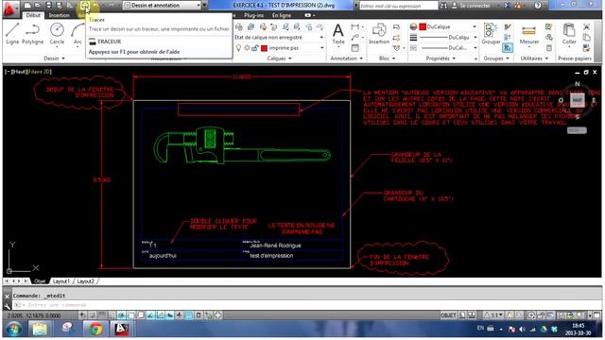Expand the Calques panel
This screenshot has width=605, height=340.
(280, 59)
